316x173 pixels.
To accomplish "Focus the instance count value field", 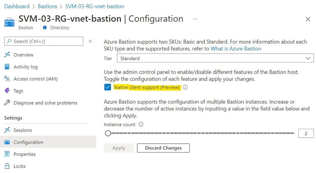I will point(306,133).
